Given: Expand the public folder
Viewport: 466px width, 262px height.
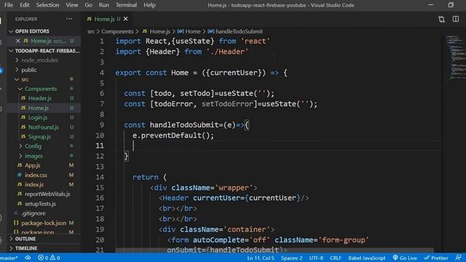Looking at the screenshot, I should tap(29, 70).
